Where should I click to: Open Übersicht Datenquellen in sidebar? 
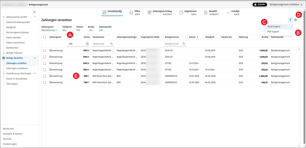18,22
